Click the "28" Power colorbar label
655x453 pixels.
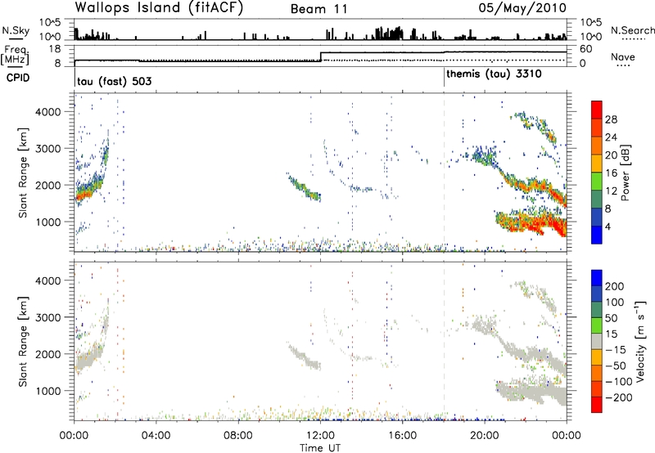[611, 119]
